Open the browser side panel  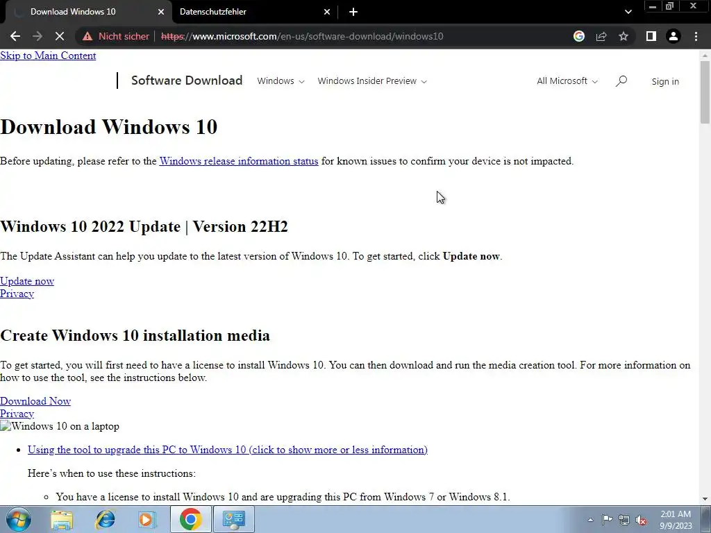(651, 36)
